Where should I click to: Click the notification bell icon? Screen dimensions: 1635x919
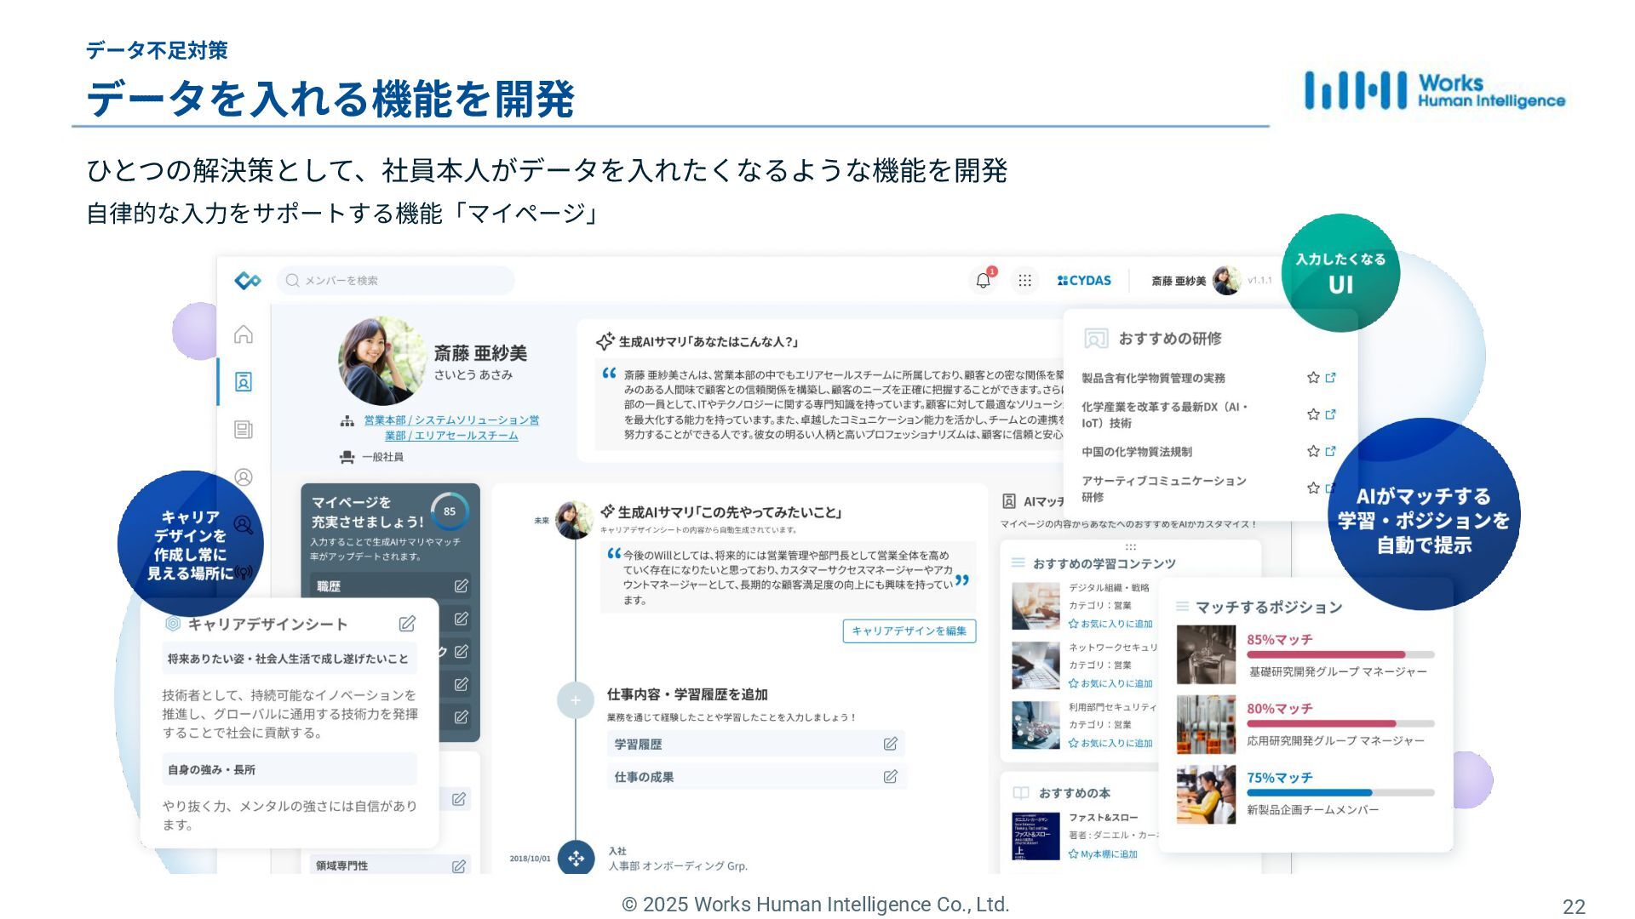[x=983, y=281]
